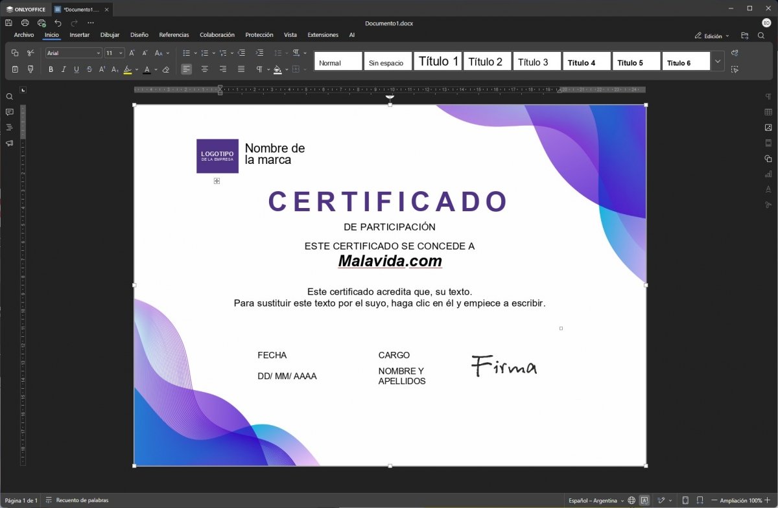778x508 pixels.
Task: Open the Archivo menu
Action: 23,35
